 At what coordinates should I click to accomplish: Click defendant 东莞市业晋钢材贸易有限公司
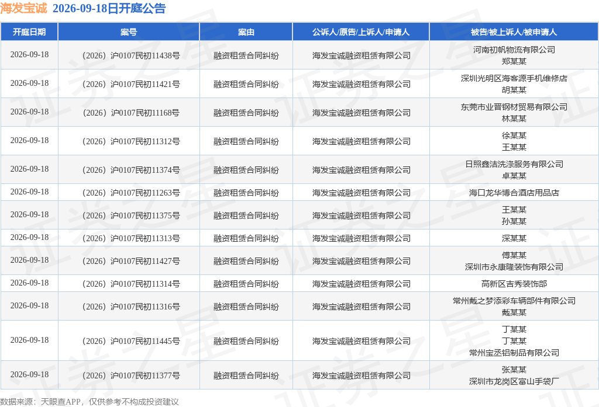(514, 107)
